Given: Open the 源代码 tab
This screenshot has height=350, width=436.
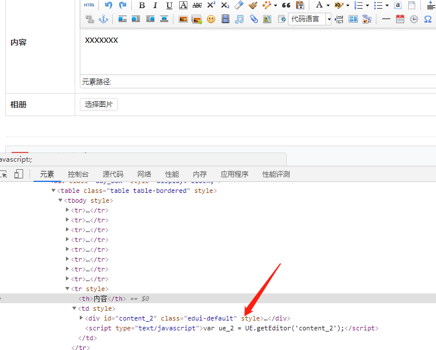Looking at the screenshot, I should (113, 174).
